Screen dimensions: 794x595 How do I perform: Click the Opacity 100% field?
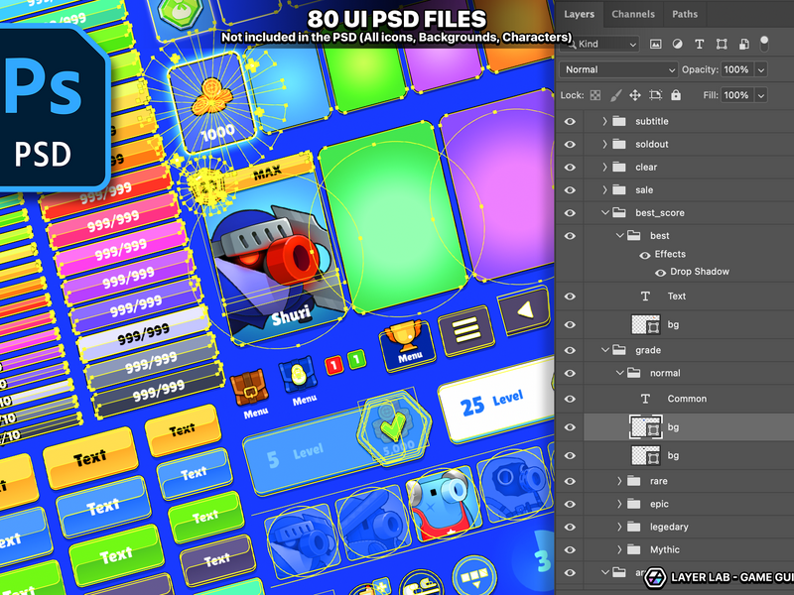coord(736,69)
